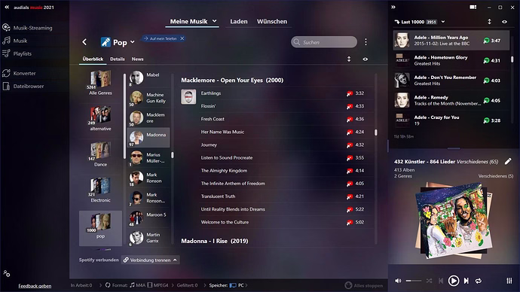520x292 pixels.
Task: Toggle shuffle playback
Action: point(429,281)
